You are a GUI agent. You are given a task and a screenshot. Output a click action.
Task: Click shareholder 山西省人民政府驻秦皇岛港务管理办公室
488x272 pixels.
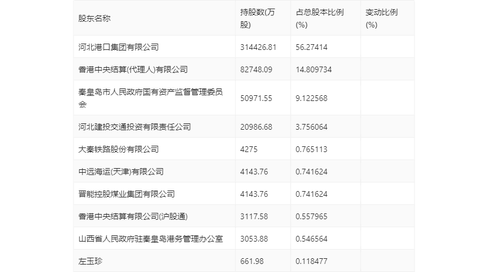(150, 239)
